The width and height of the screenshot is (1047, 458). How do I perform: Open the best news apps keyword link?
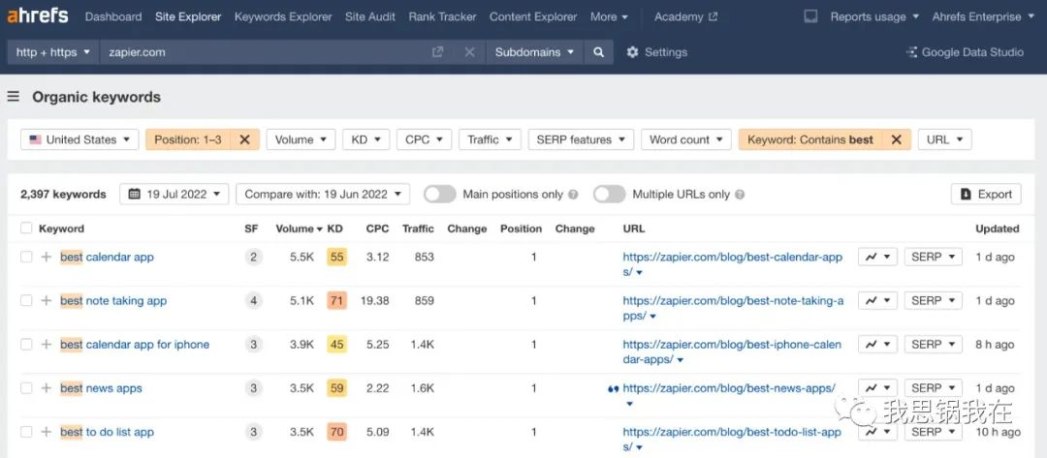pyautogui.click(x=101, y=388)
